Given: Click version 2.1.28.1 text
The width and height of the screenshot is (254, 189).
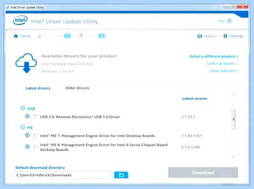Looking at the screenshot, I should [x=188, y=117].
